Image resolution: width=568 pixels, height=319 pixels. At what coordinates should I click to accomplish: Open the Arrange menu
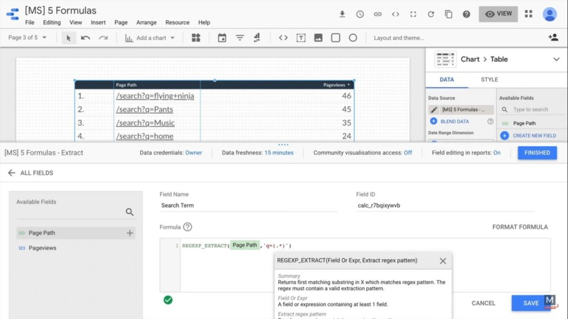click(x=147, y=23)
